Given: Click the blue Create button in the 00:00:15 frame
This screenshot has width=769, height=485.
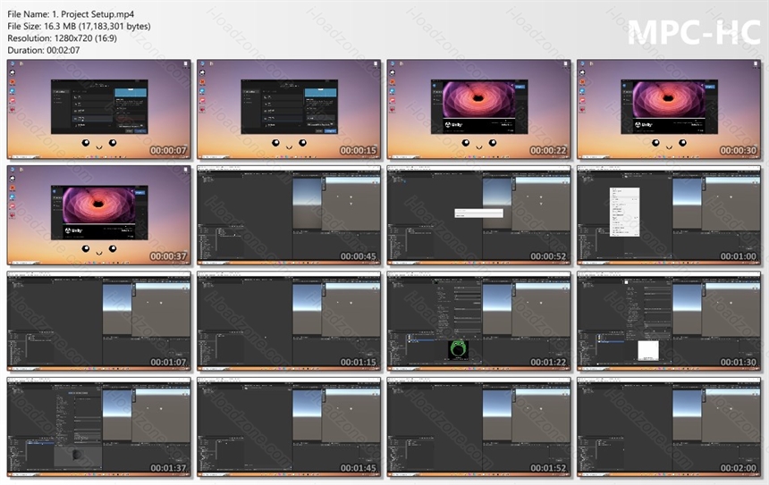Looking at the screenshot, I should click(x=331, y=130).
